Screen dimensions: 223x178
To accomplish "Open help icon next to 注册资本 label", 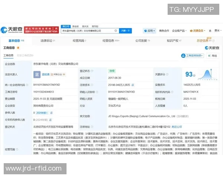I will point(92,85).
